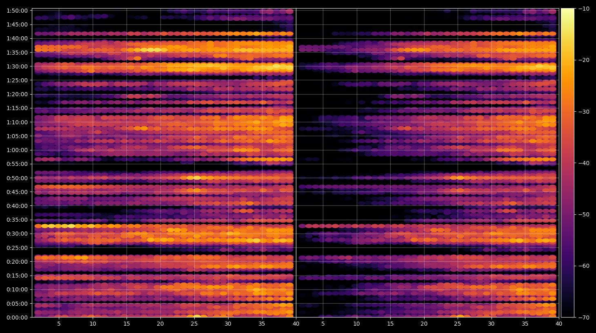The width and height of the screenshot is (596, 333).
Task: Choose the 0:50:00 y-axis label
Action: coord(17,178)
